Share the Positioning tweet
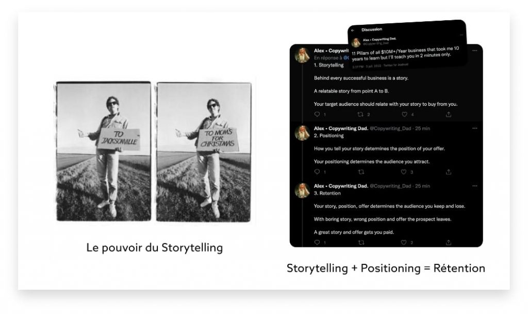528x314 pixels. click(449, 172)
